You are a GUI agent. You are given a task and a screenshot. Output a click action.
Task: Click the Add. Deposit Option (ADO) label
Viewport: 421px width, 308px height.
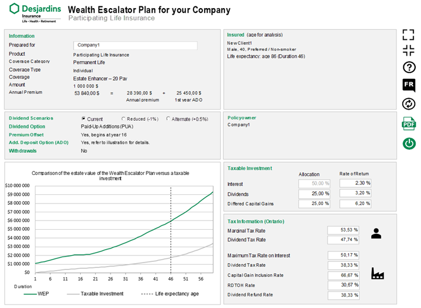point(39,142)
